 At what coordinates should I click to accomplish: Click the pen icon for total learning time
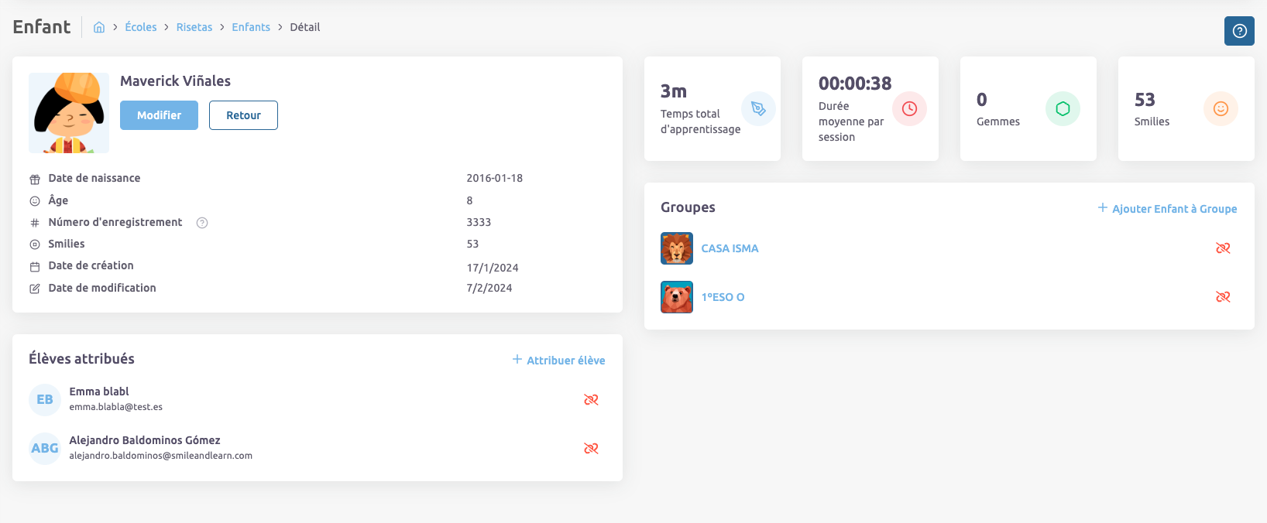click(758, 109)
